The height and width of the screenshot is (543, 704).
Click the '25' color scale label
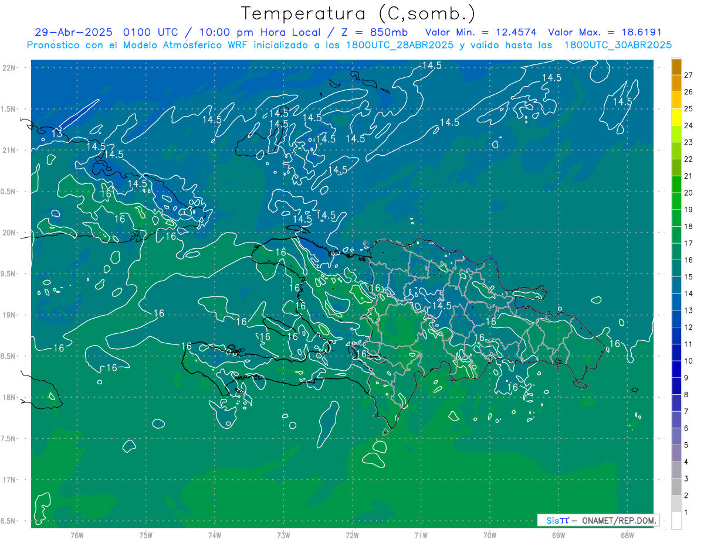(688, 108)
